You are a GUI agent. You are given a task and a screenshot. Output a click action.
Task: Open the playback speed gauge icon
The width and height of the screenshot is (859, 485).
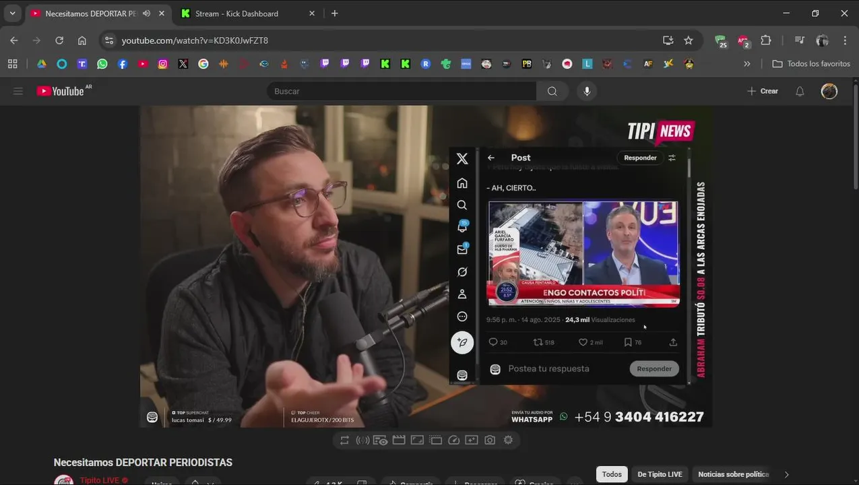tap(453, 440)
